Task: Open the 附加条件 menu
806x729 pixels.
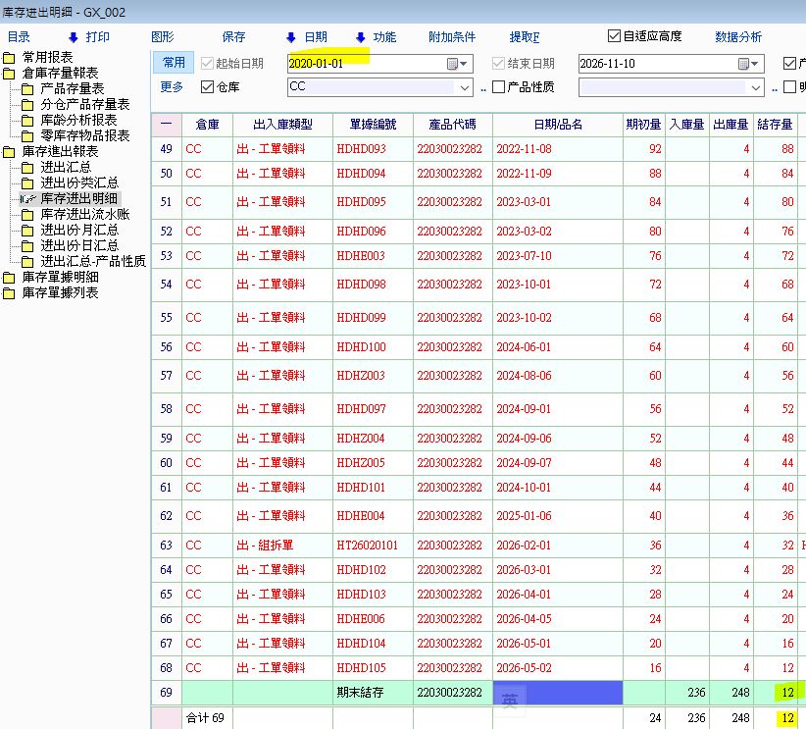Action: pyautogui.click(x=452, y=37)
